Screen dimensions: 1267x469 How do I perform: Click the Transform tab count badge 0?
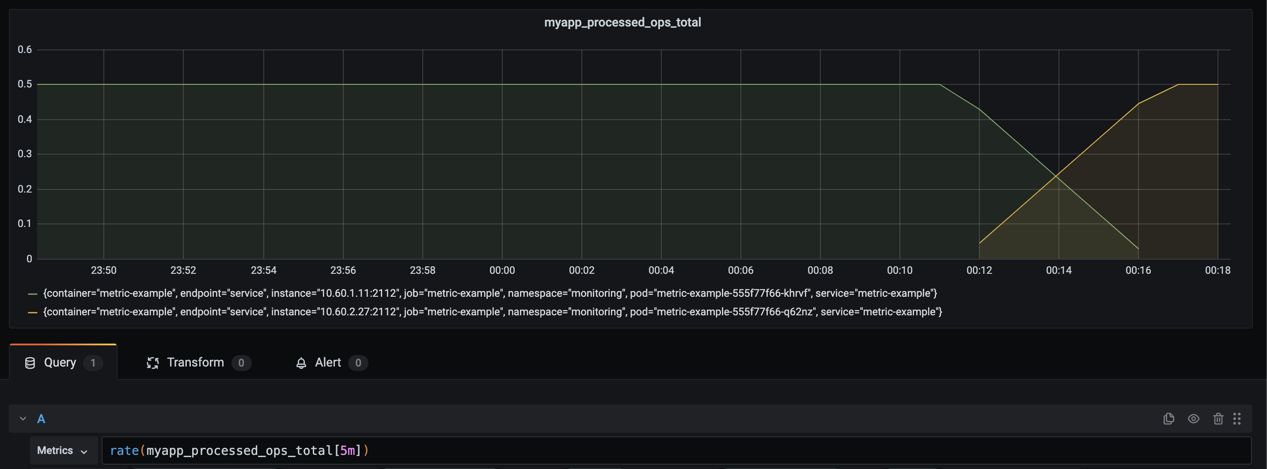click(241, 363)
